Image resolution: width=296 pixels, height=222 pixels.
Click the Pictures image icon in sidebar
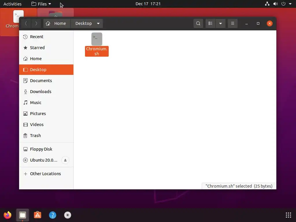coord(25,113)
